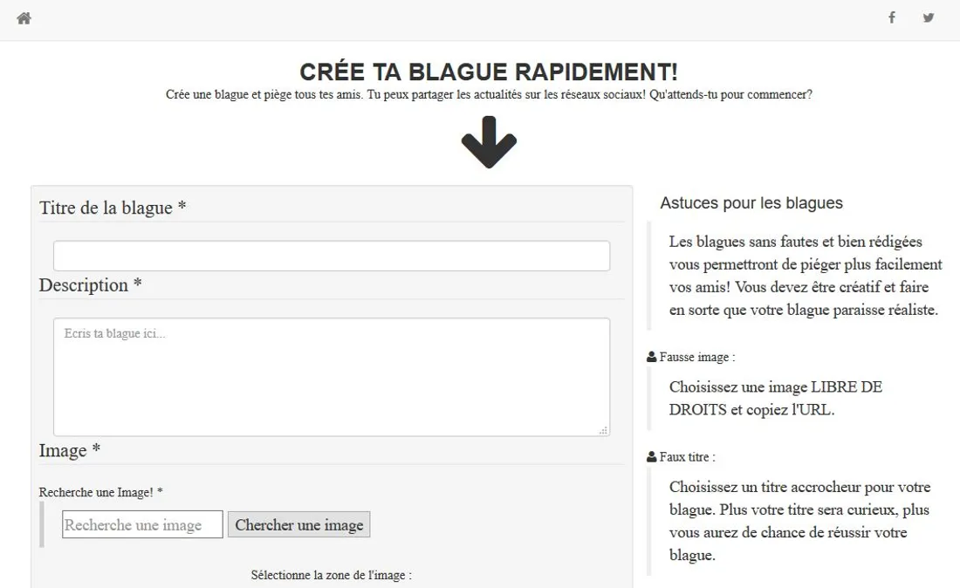This screenshot has height=588, width=960.
Task: Click the 'Fausse image :' tip label
Action: (697, 357)
